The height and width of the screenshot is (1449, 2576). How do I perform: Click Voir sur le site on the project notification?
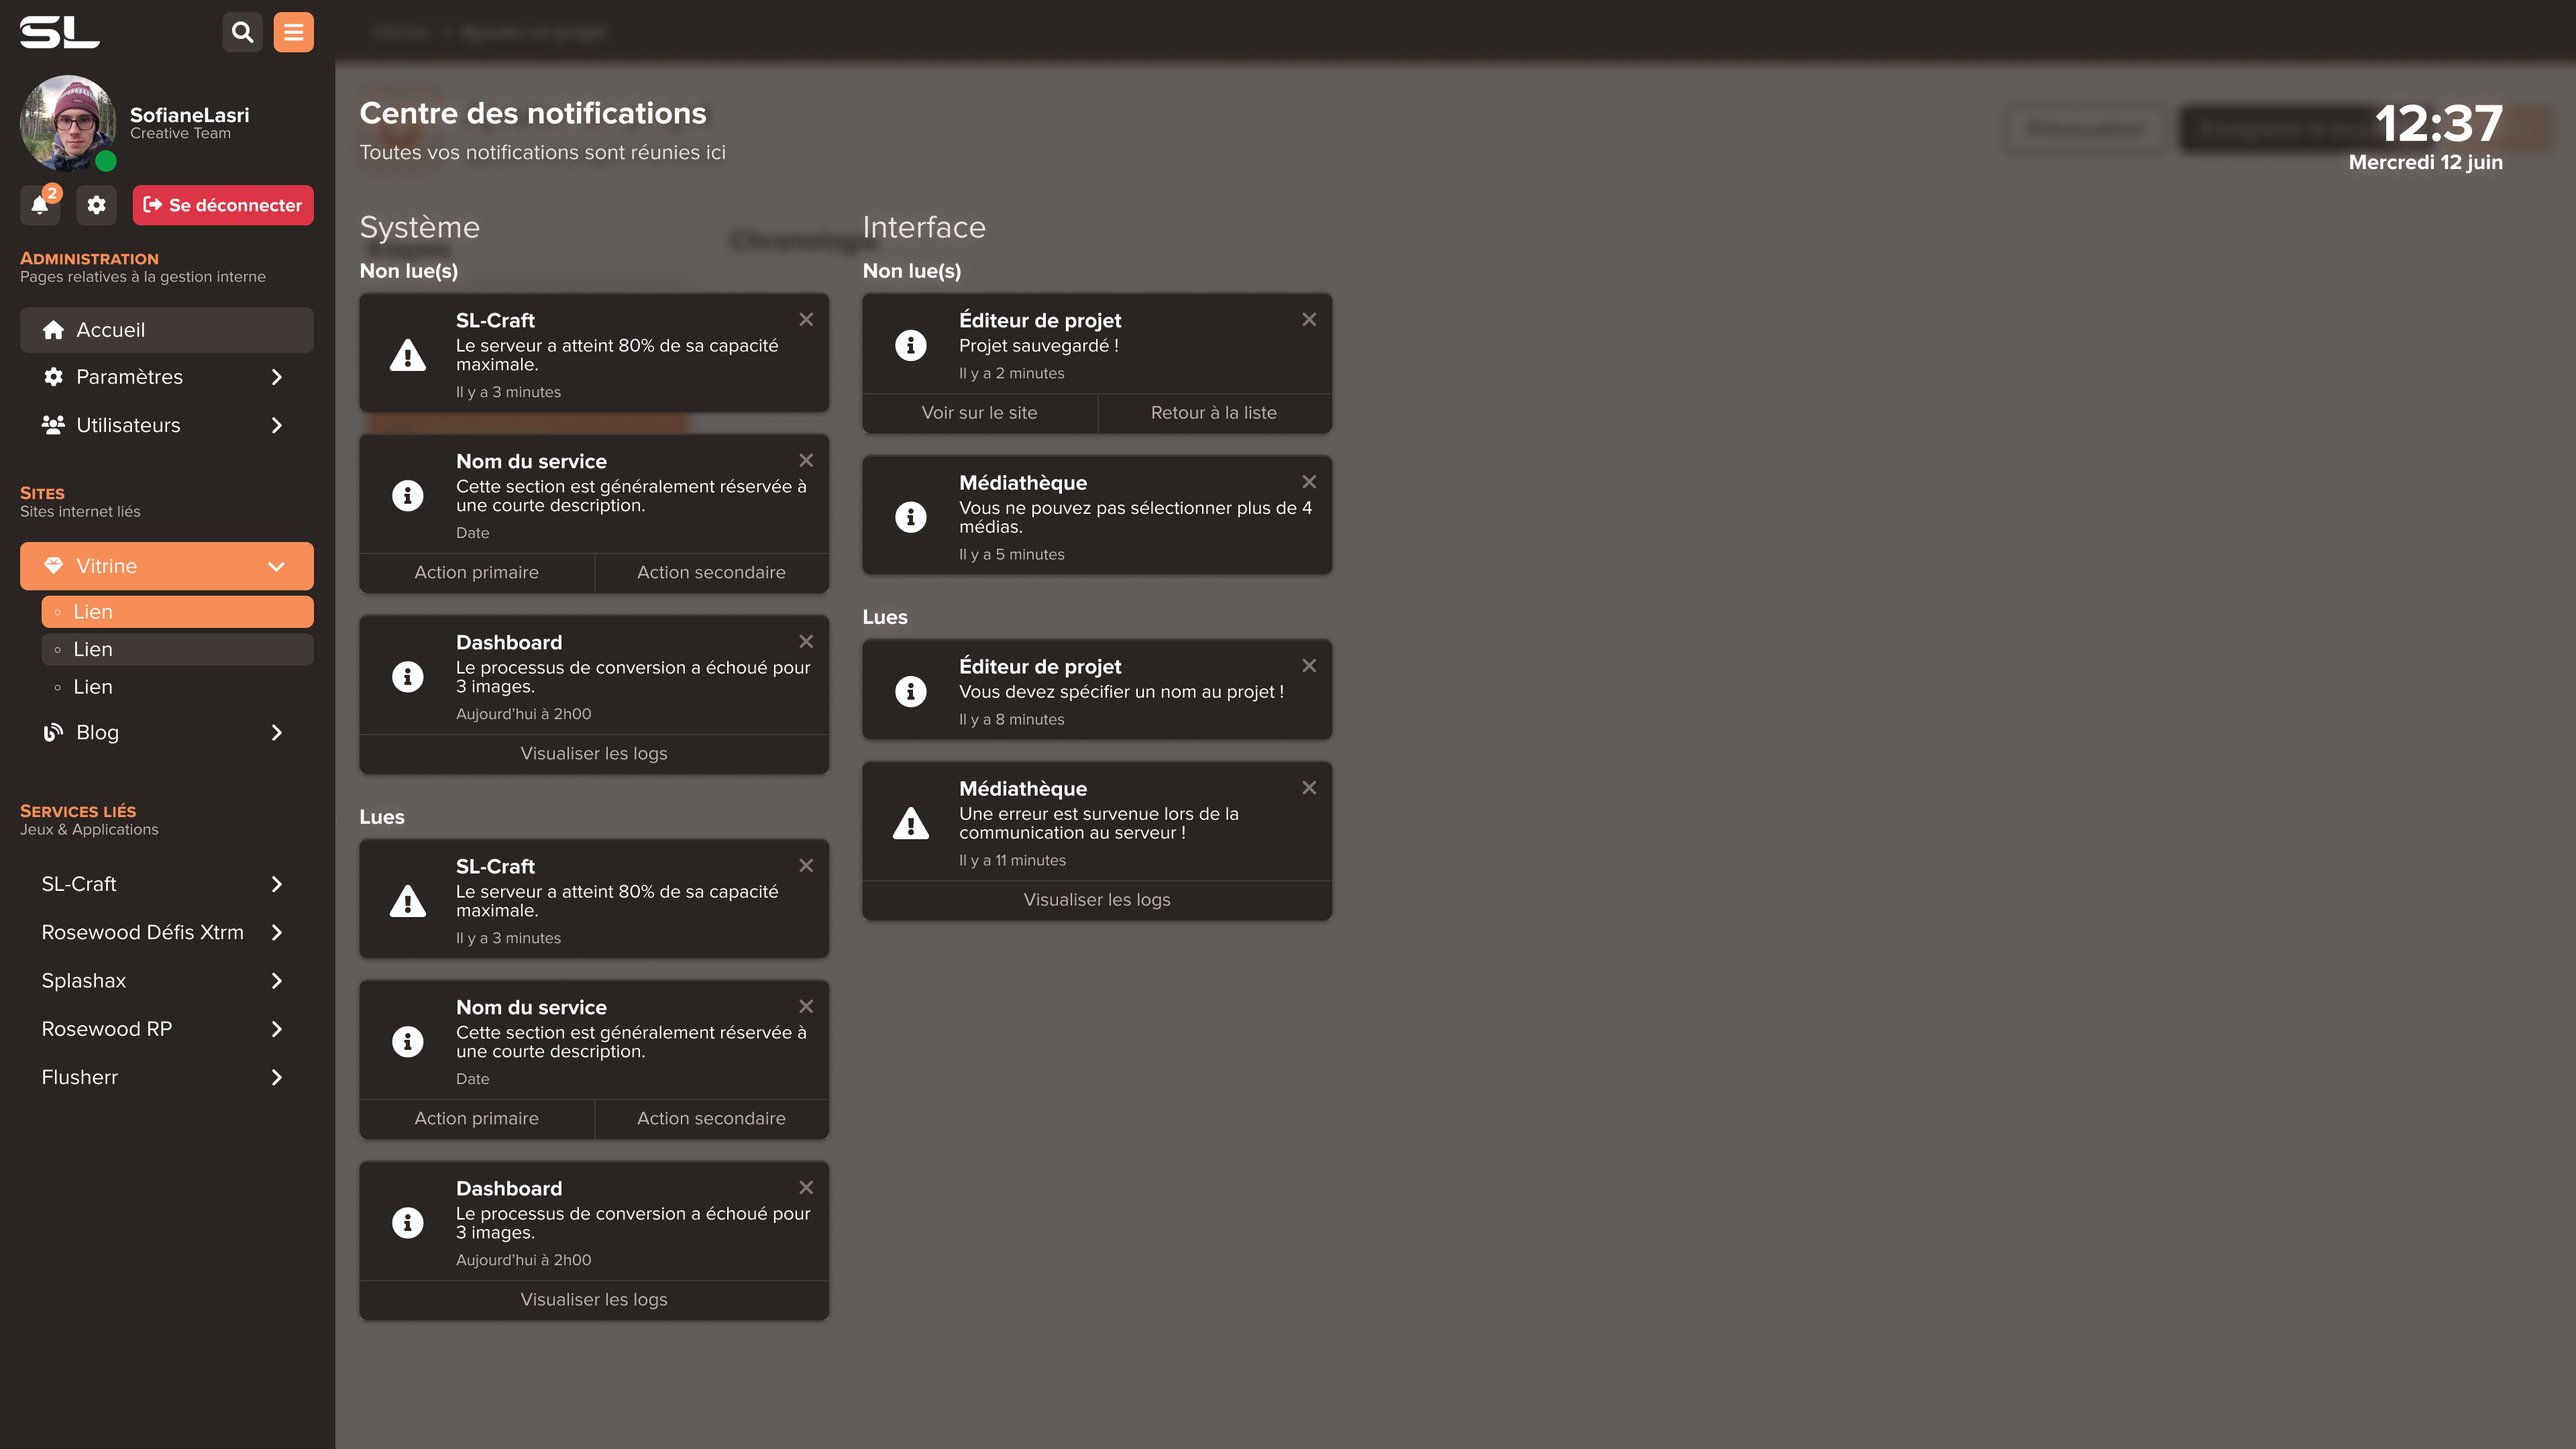pyautogui.click(x=979, y=412)
